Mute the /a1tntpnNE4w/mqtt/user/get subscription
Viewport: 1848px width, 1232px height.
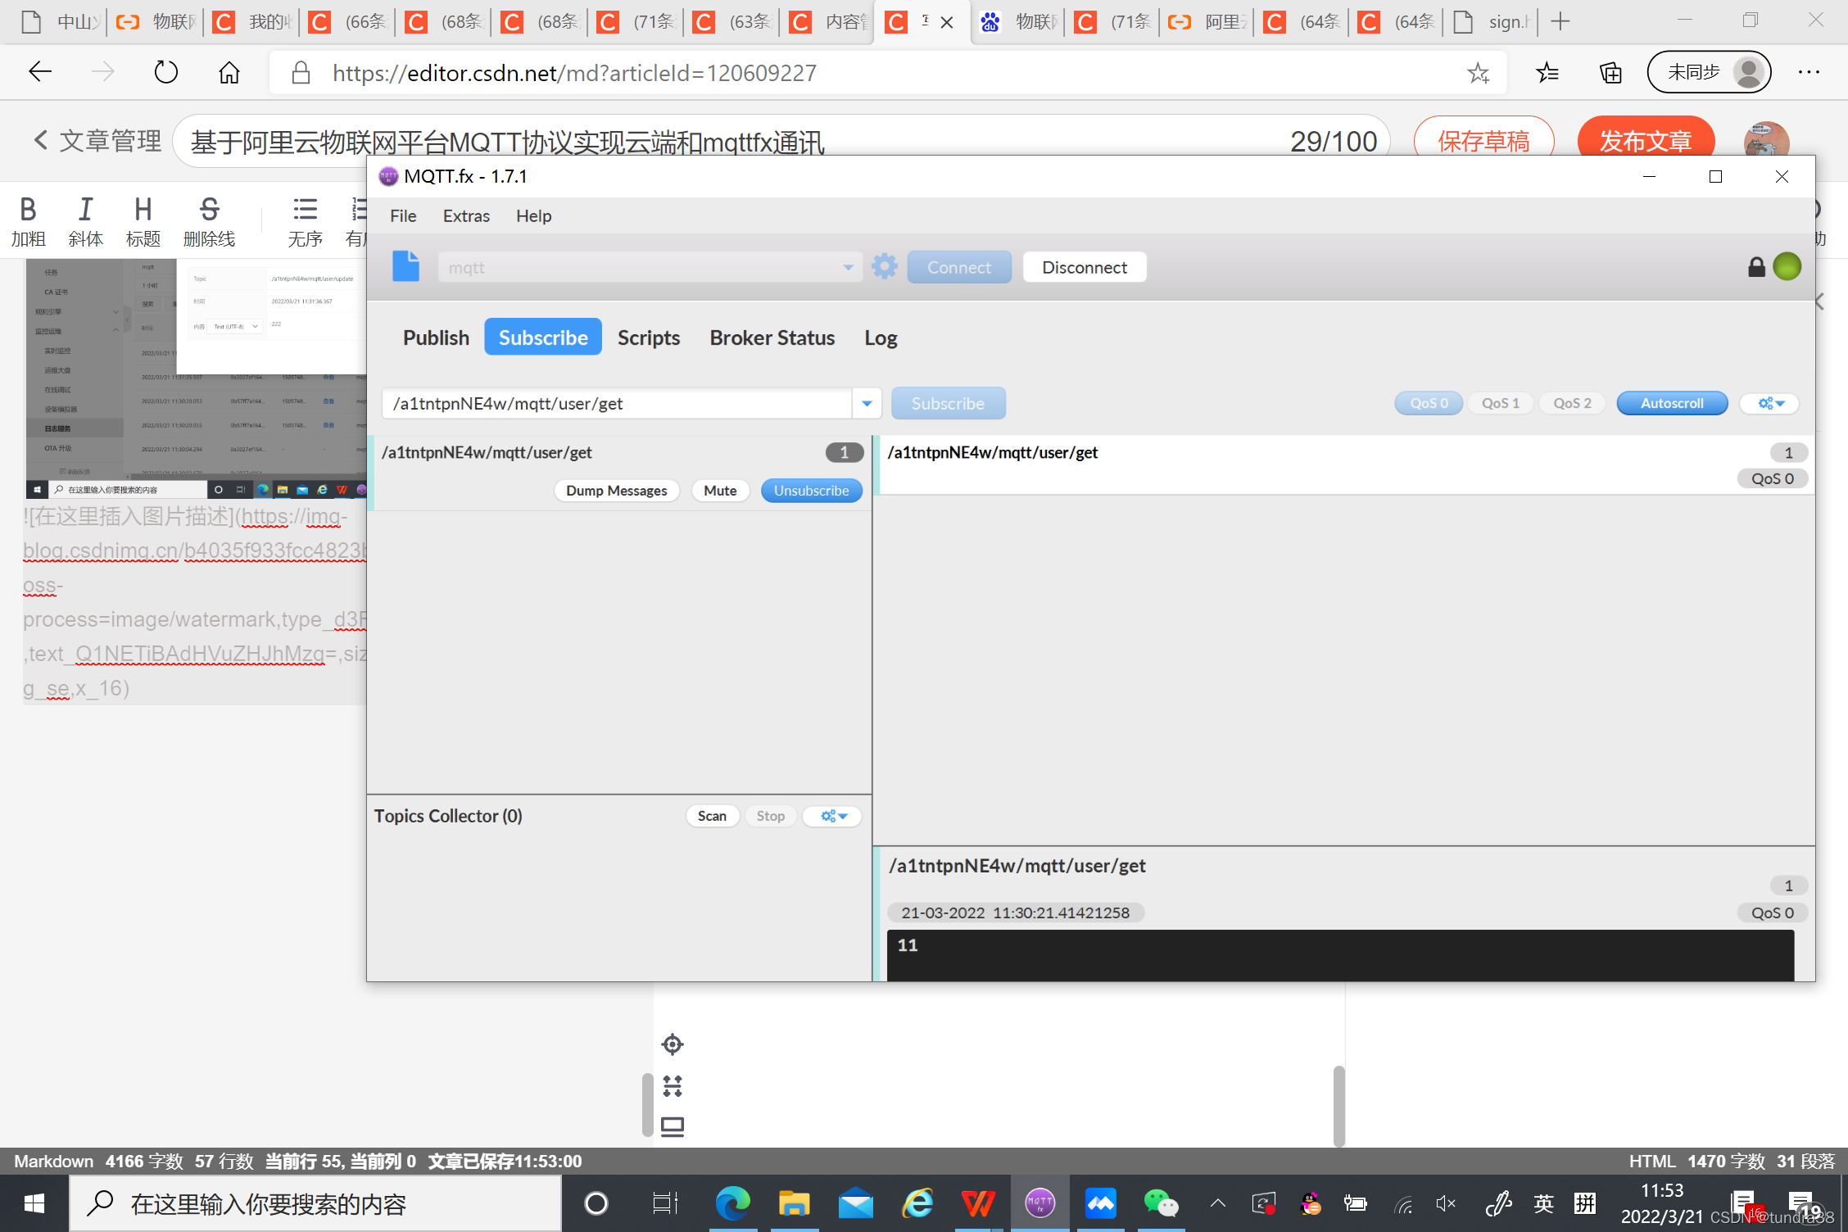(720, 491)
